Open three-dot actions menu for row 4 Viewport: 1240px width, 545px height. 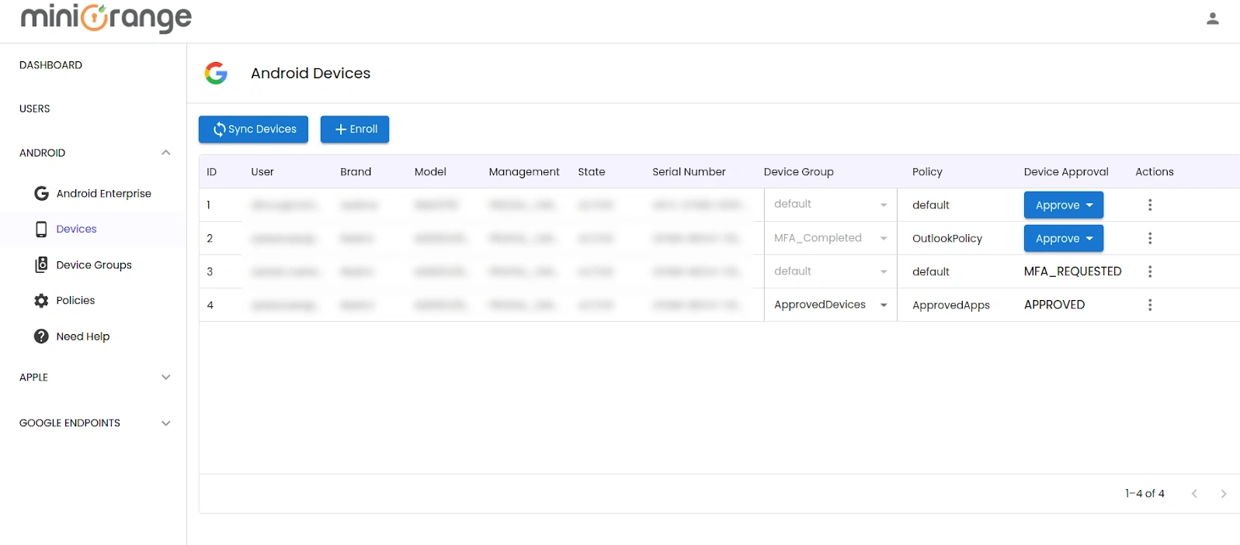coord(1150,305)
